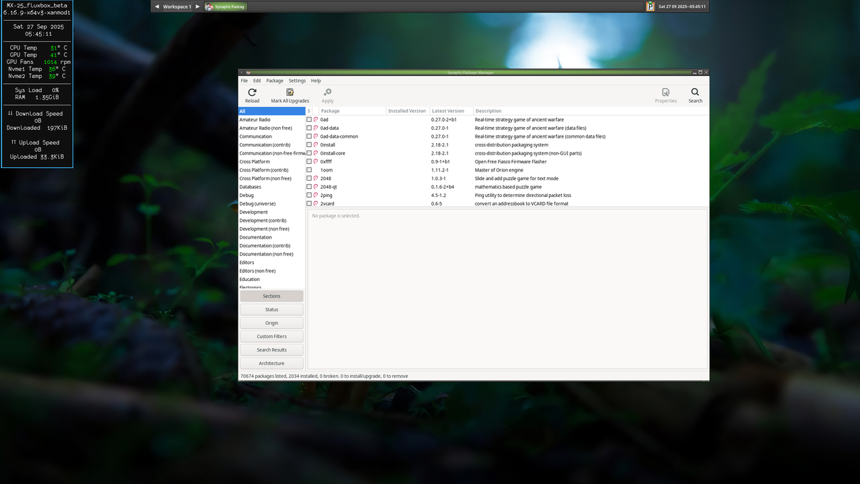Go to previous workspace with the left arrow

[157, 7]
